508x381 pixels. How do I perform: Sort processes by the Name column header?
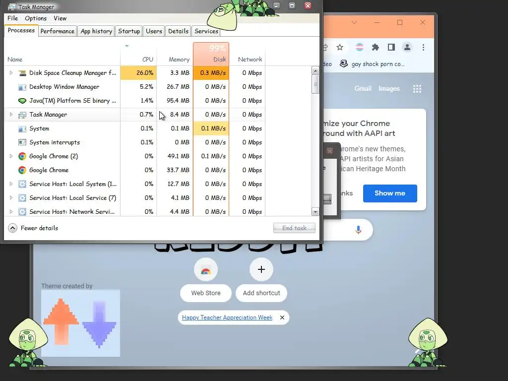(62, 54)
